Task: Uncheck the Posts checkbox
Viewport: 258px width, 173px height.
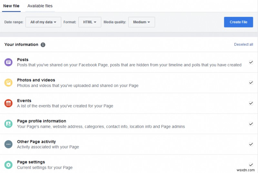Action: [251, 62]
